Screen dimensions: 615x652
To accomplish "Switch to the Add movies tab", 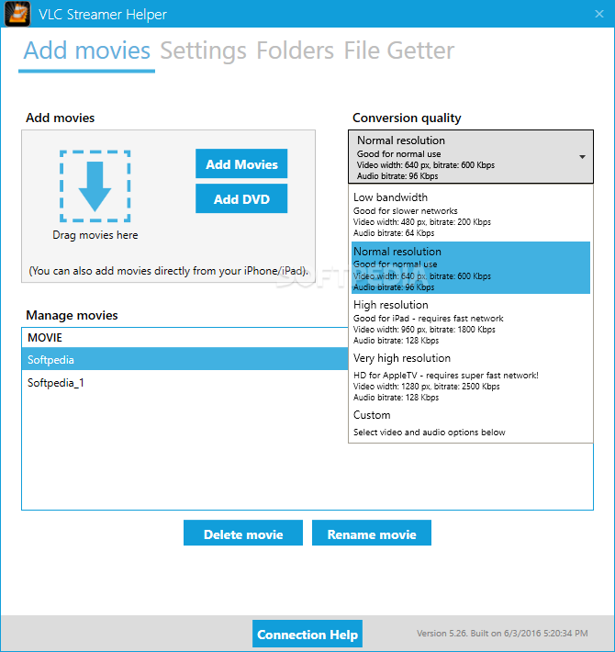I will (87, 51).
